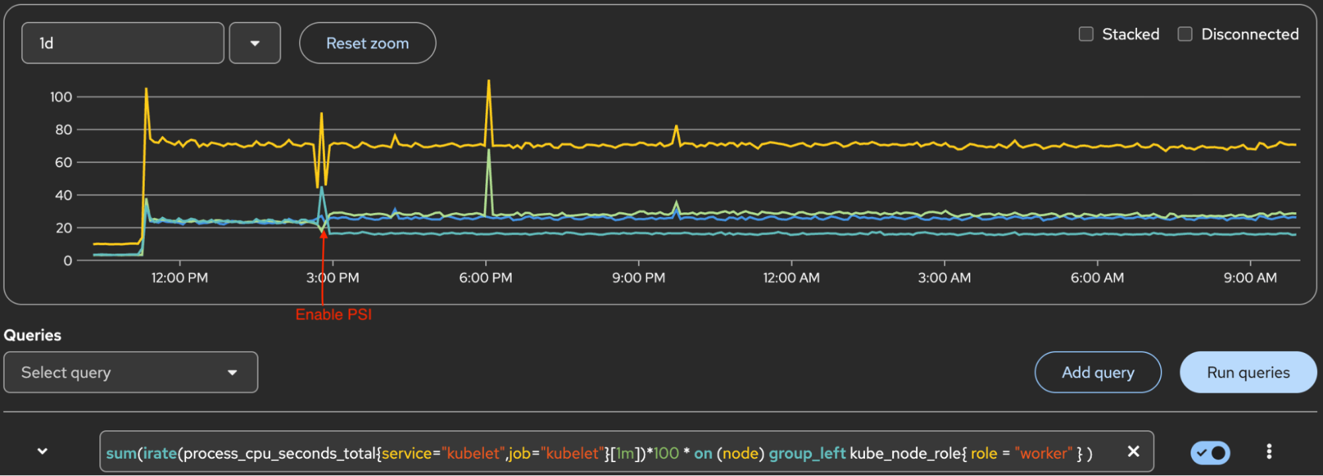Open the kebab menu for the query
1323x476 pixels.
coord(1268,452)
